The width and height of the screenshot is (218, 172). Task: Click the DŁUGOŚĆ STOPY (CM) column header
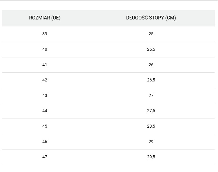point(151,18)
